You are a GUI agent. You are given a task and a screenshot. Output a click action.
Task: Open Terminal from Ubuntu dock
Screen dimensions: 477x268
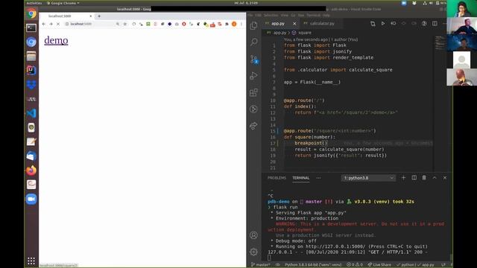[31, 28]
